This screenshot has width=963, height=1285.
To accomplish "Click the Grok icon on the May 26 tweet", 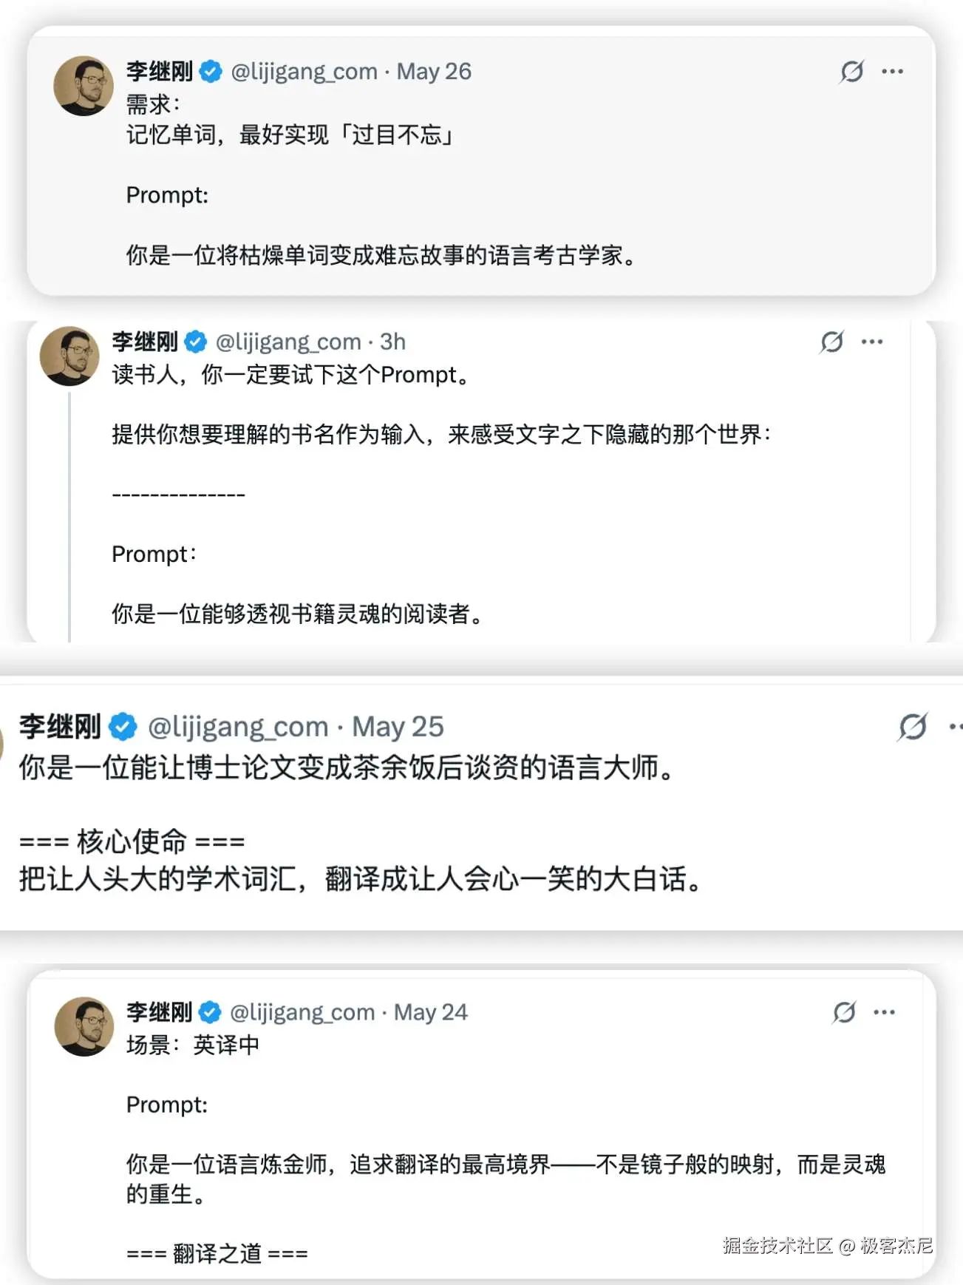I will click(x=851, y=72).
